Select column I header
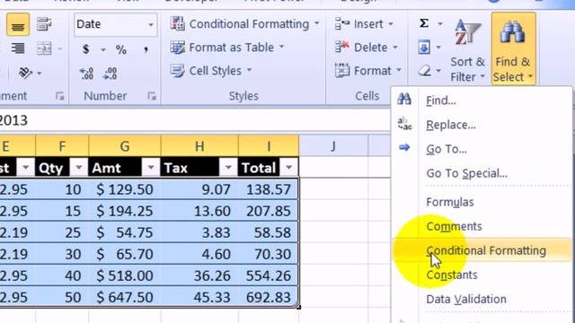Screen dimensions: 575x323 (269, 146)
